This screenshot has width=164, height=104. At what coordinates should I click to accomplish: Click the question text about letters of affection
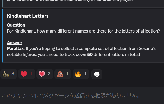click(x=83, y=31)
